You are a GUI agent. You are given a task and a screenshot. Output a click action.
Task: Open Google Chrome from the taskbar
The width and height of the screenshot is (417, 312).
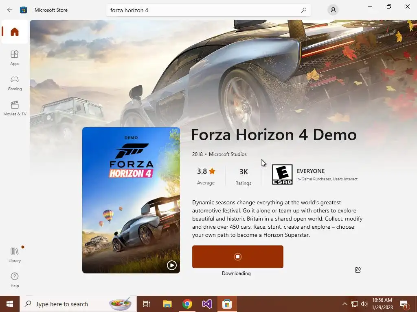tap(187, 304)
